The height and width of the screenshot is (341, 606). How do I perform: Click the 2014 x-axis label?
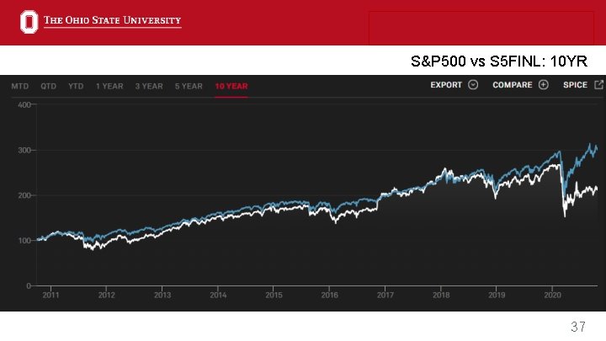pyautogui.click(x=218, y=295)
